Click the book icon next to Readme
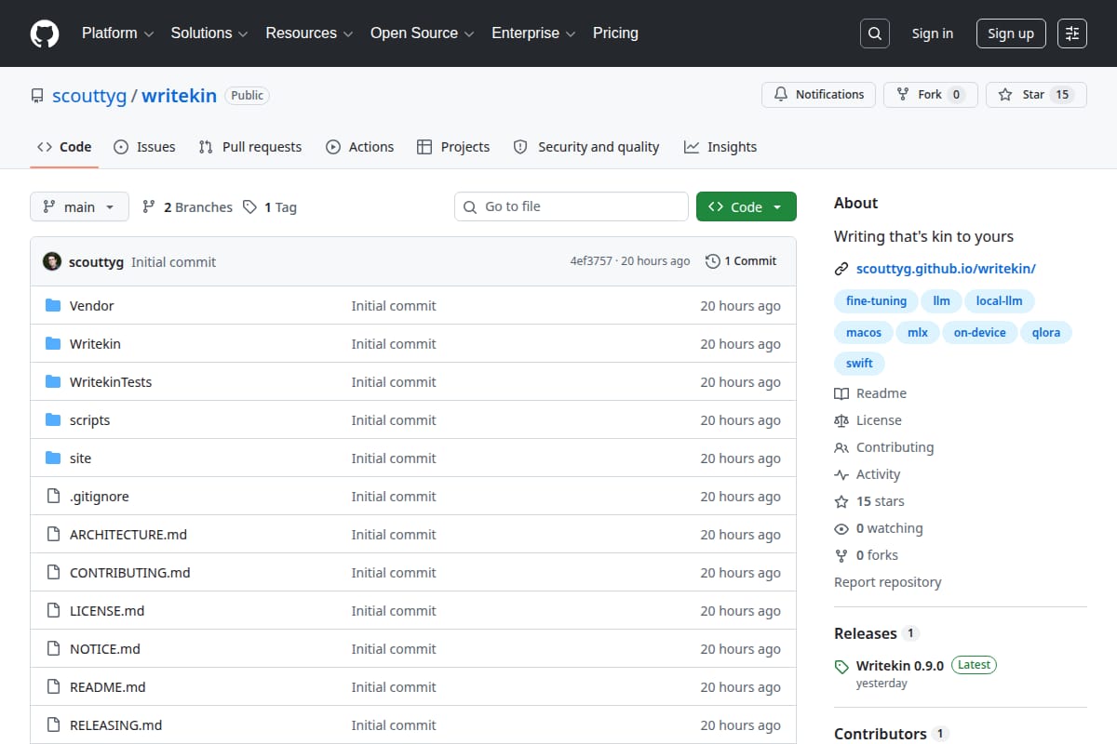The height and width of the screenshot is (744, 1117). (841, 393)
